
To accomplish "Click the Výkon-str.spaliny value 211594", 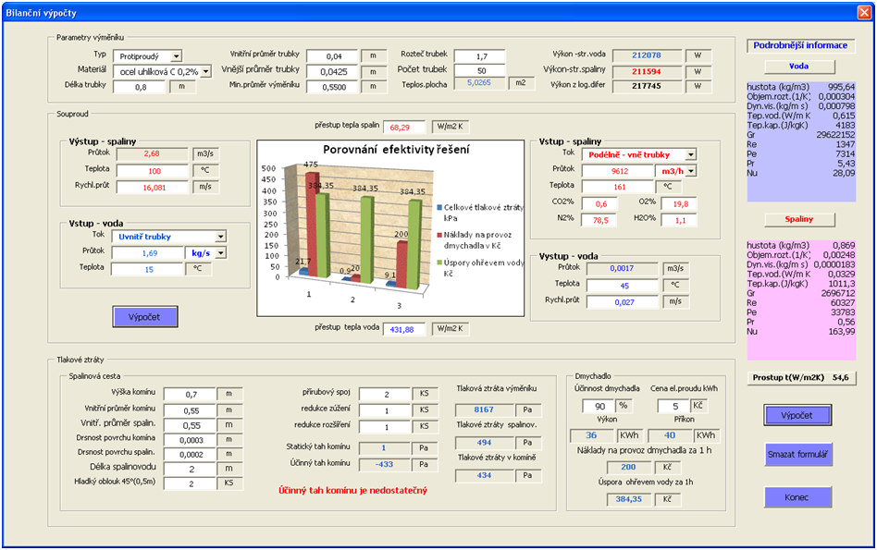I will click(648, 71).
